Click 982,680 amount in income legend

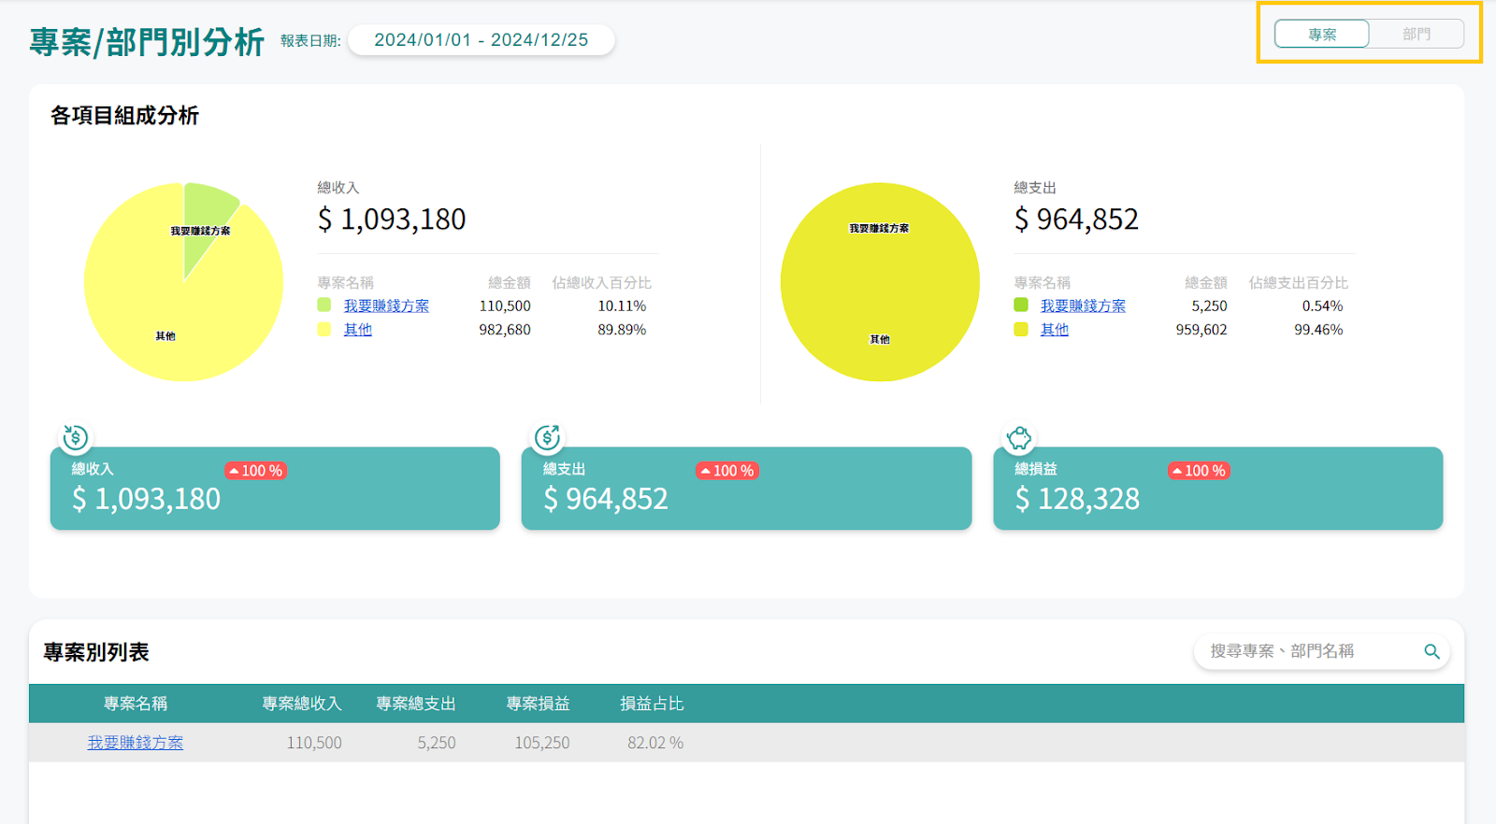tap(505, 330)
